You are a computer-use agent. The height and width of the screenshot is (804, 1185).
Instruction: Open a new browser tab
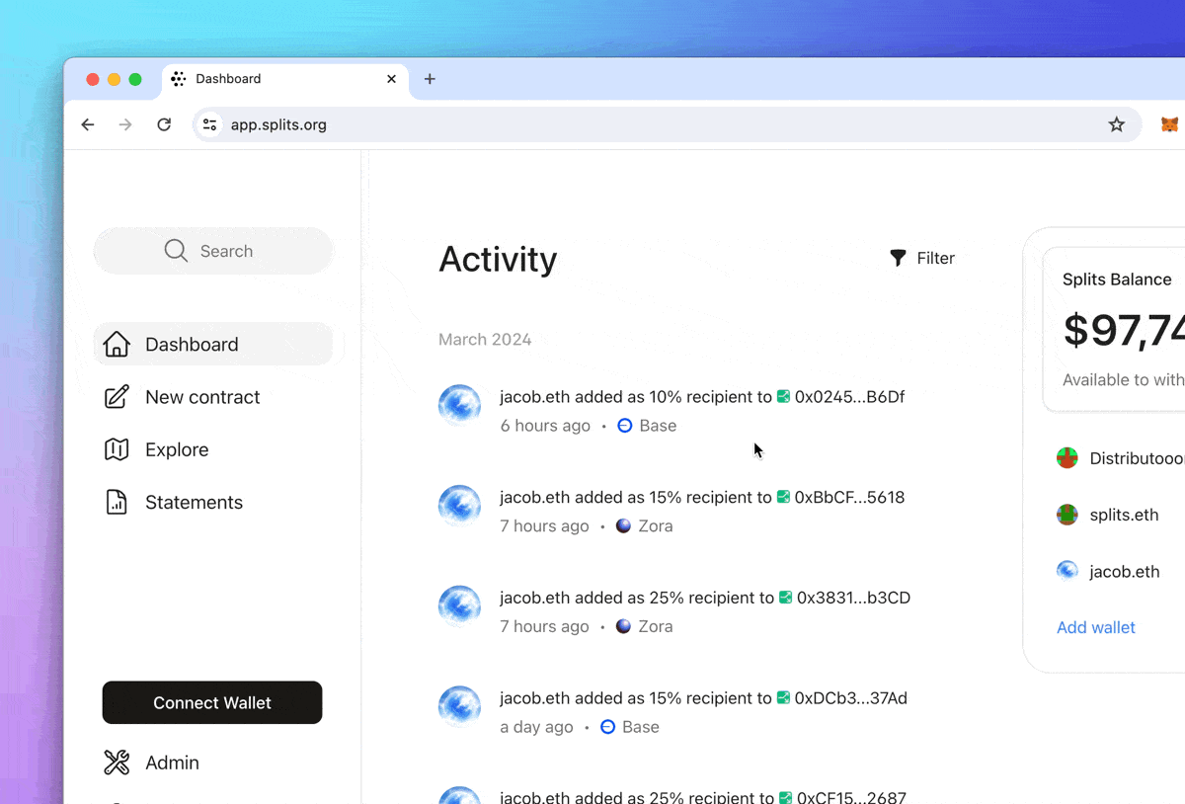pyautogui.click(x=430, y=79)
